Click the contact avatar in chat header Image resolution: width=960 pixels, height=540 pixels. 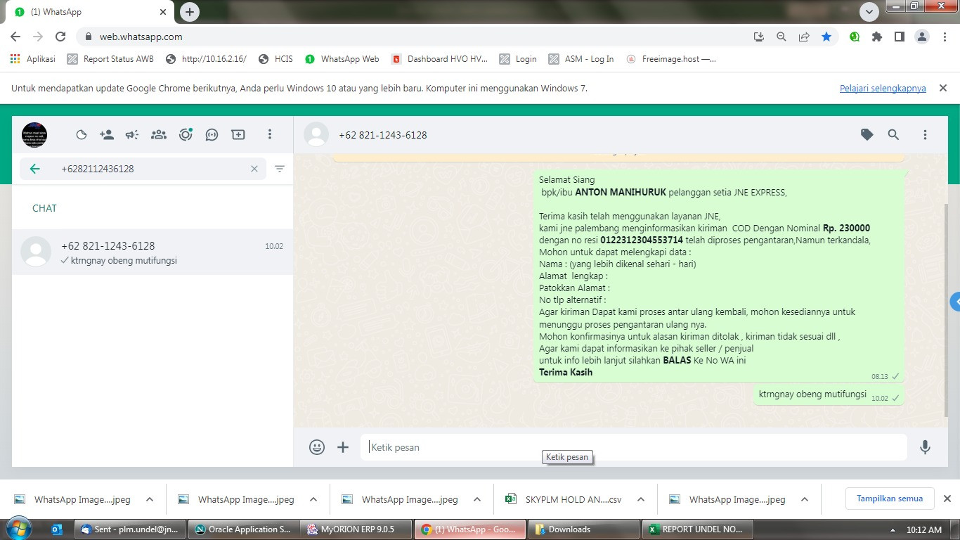coord(316,134)
